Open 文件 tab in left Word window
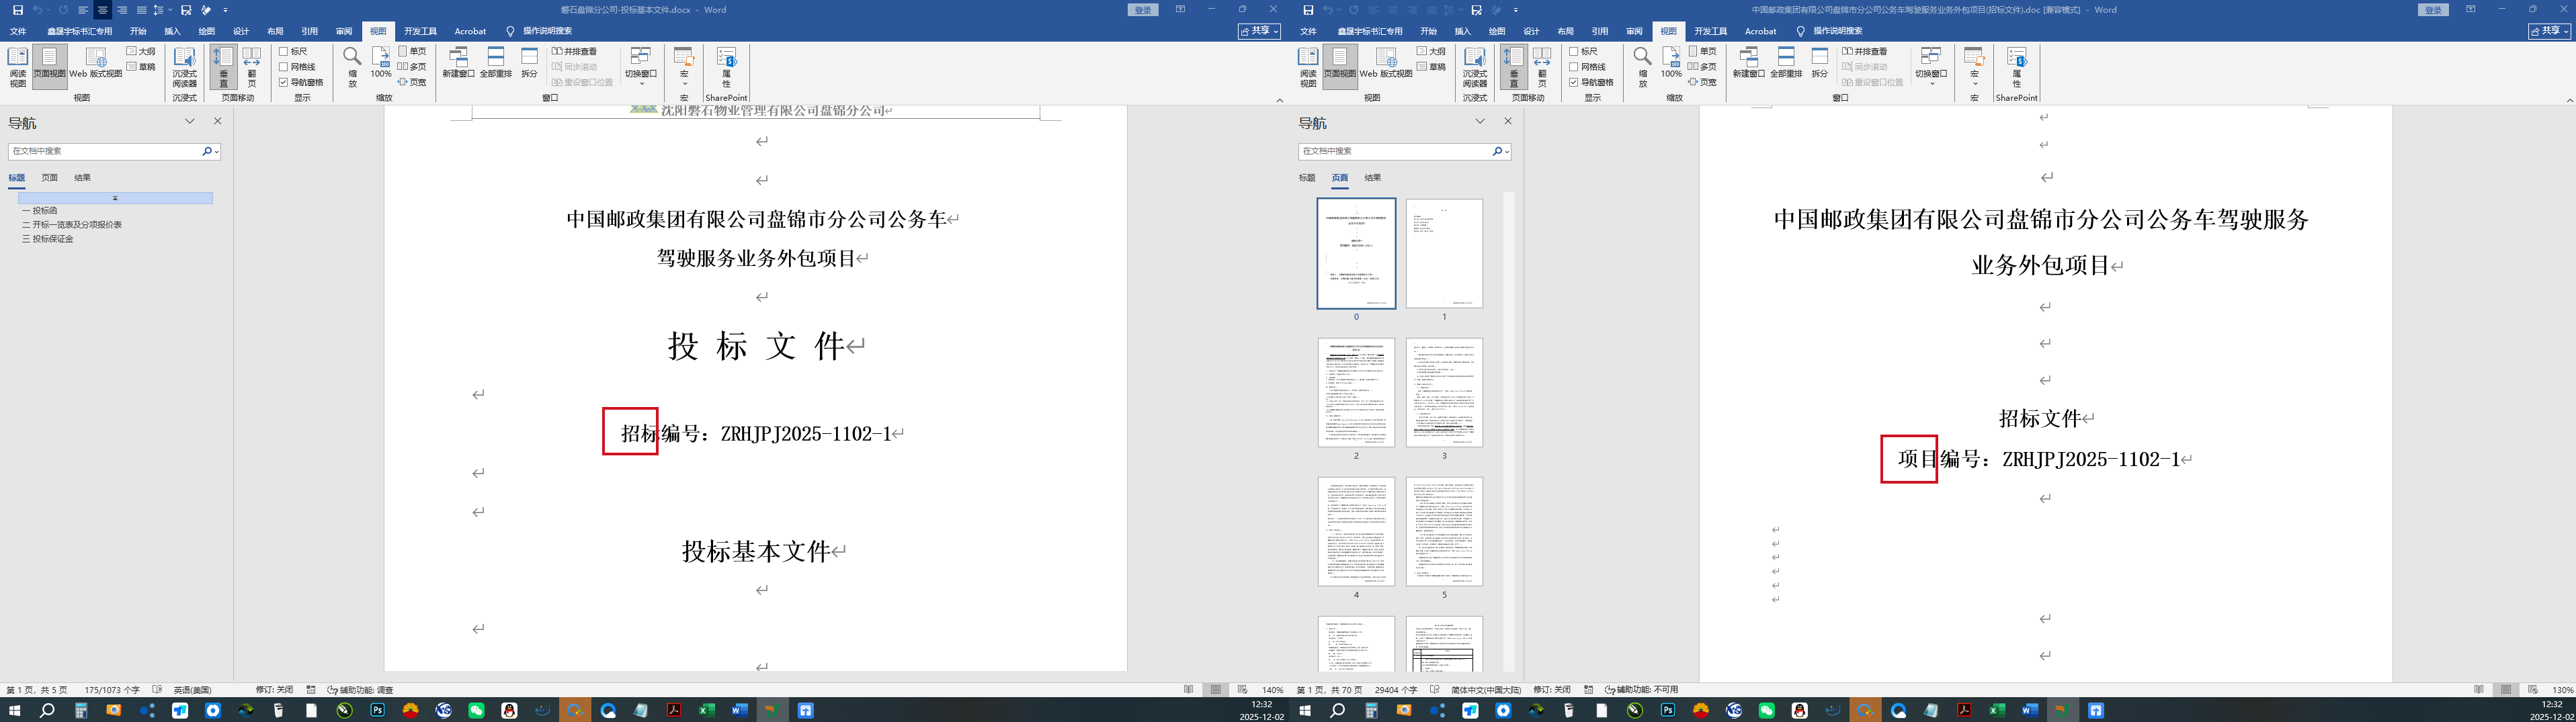This screenshot has height=722, width=2576. click(18, 32)
